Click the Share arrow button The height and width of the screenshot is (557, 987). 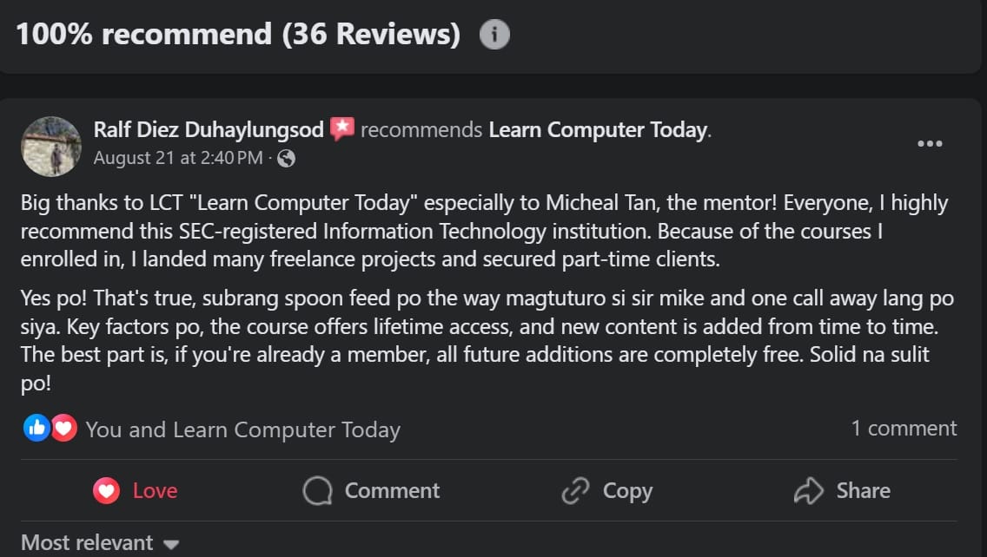(842, 491)
